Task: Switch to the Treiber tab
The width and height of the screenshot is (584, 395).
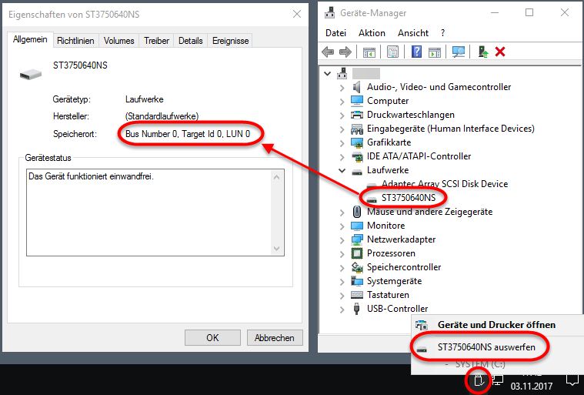Action: (157, 41)
